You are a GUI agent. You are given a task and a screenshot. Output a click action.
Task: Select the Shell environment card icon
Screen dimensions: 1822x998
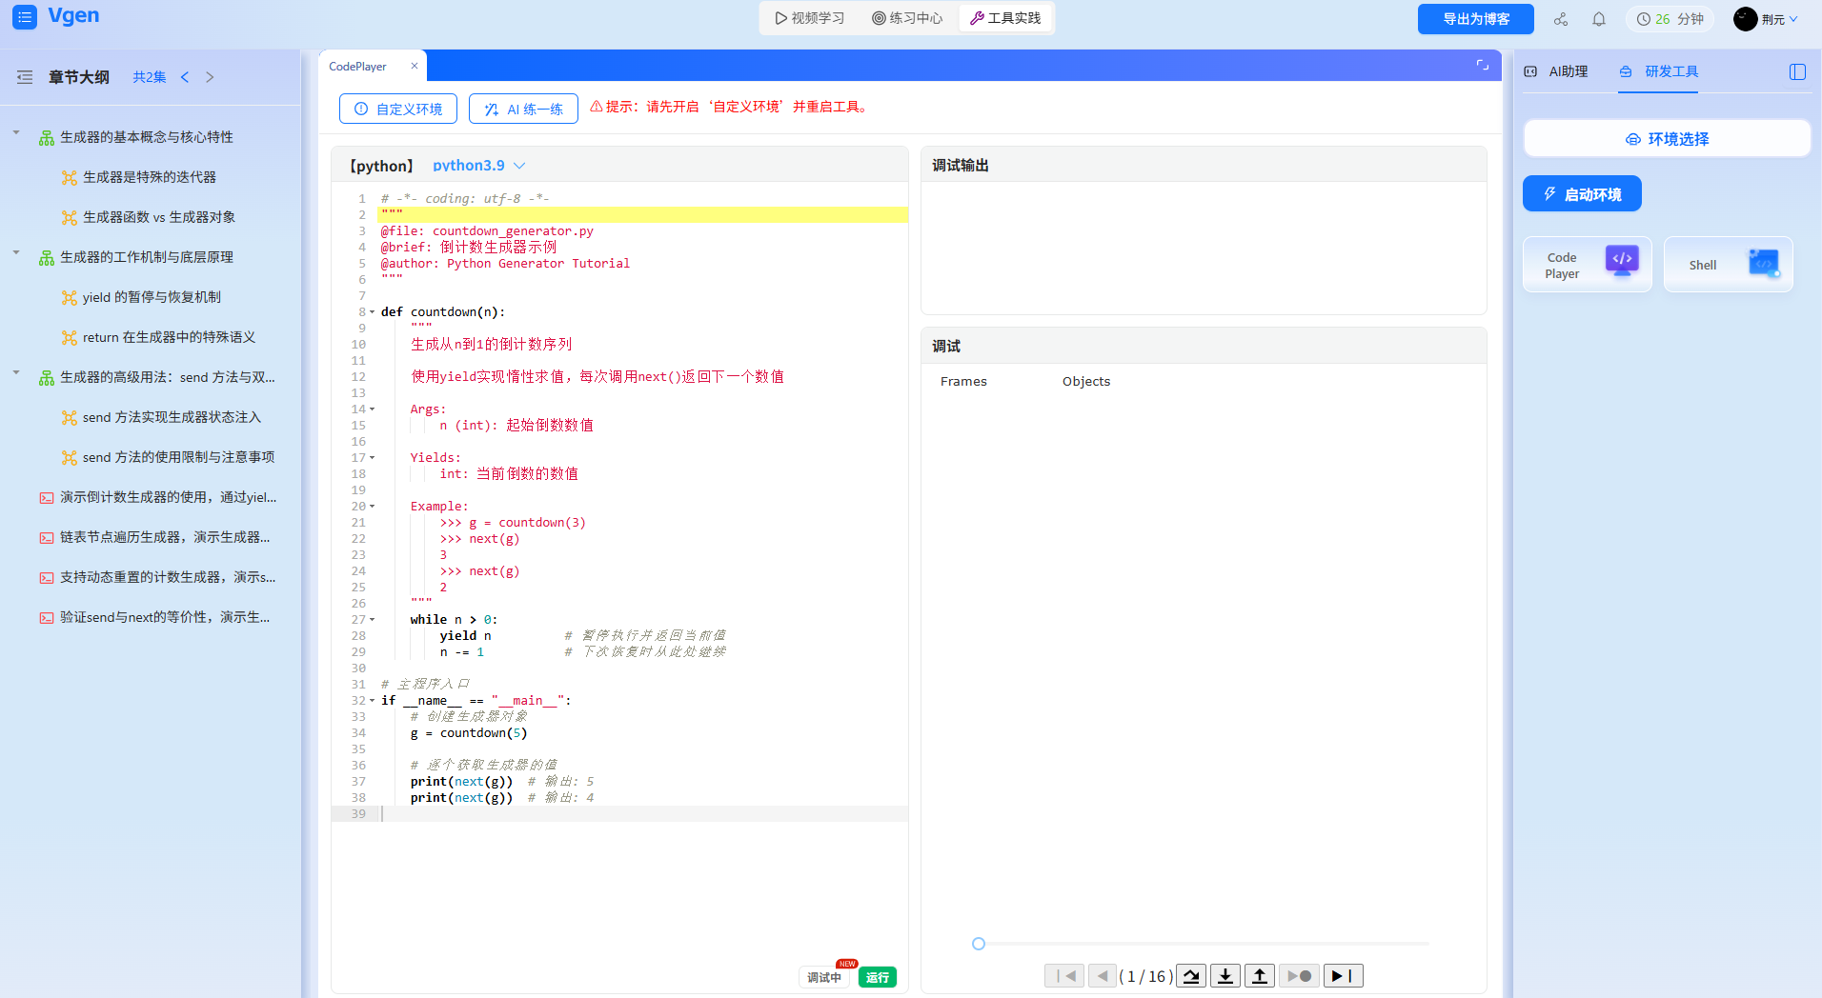[1764, 263]
